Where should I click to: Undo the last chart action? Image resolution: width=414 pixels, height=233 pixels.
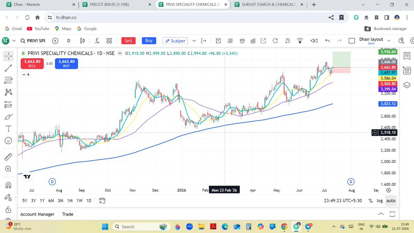328,41
